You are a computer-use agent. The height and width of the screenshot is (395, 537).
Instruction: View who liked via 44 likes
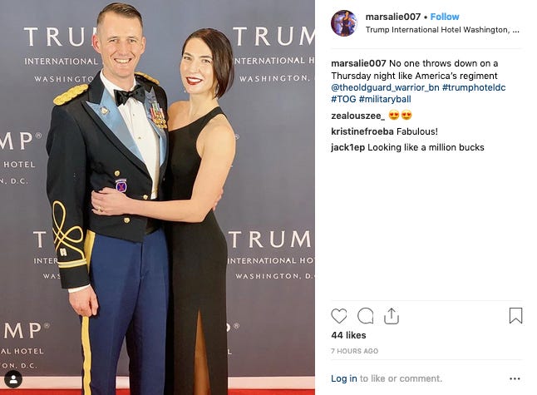tap(348, 335)
